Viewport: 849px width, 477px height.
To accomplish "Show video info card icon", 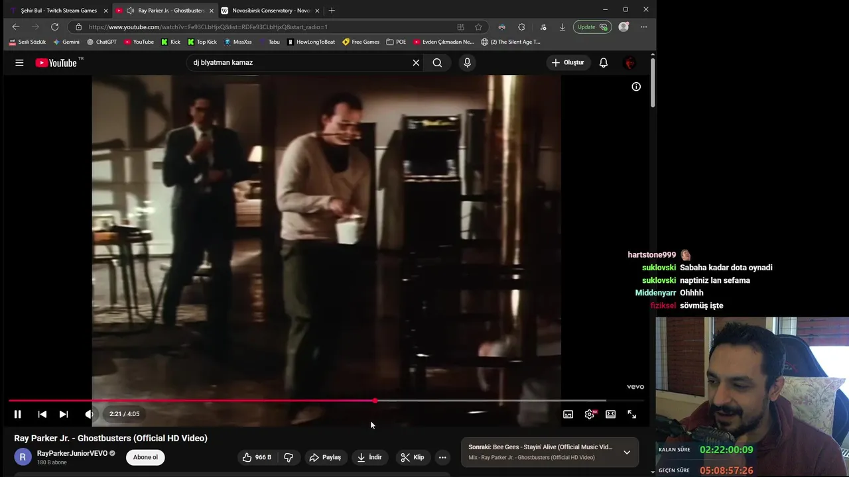I will (x=636, y=87).
